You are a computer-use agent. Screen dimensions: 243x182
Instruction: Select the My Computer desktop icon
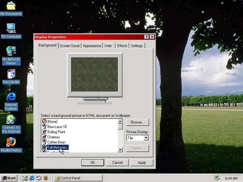pos(11,31)
